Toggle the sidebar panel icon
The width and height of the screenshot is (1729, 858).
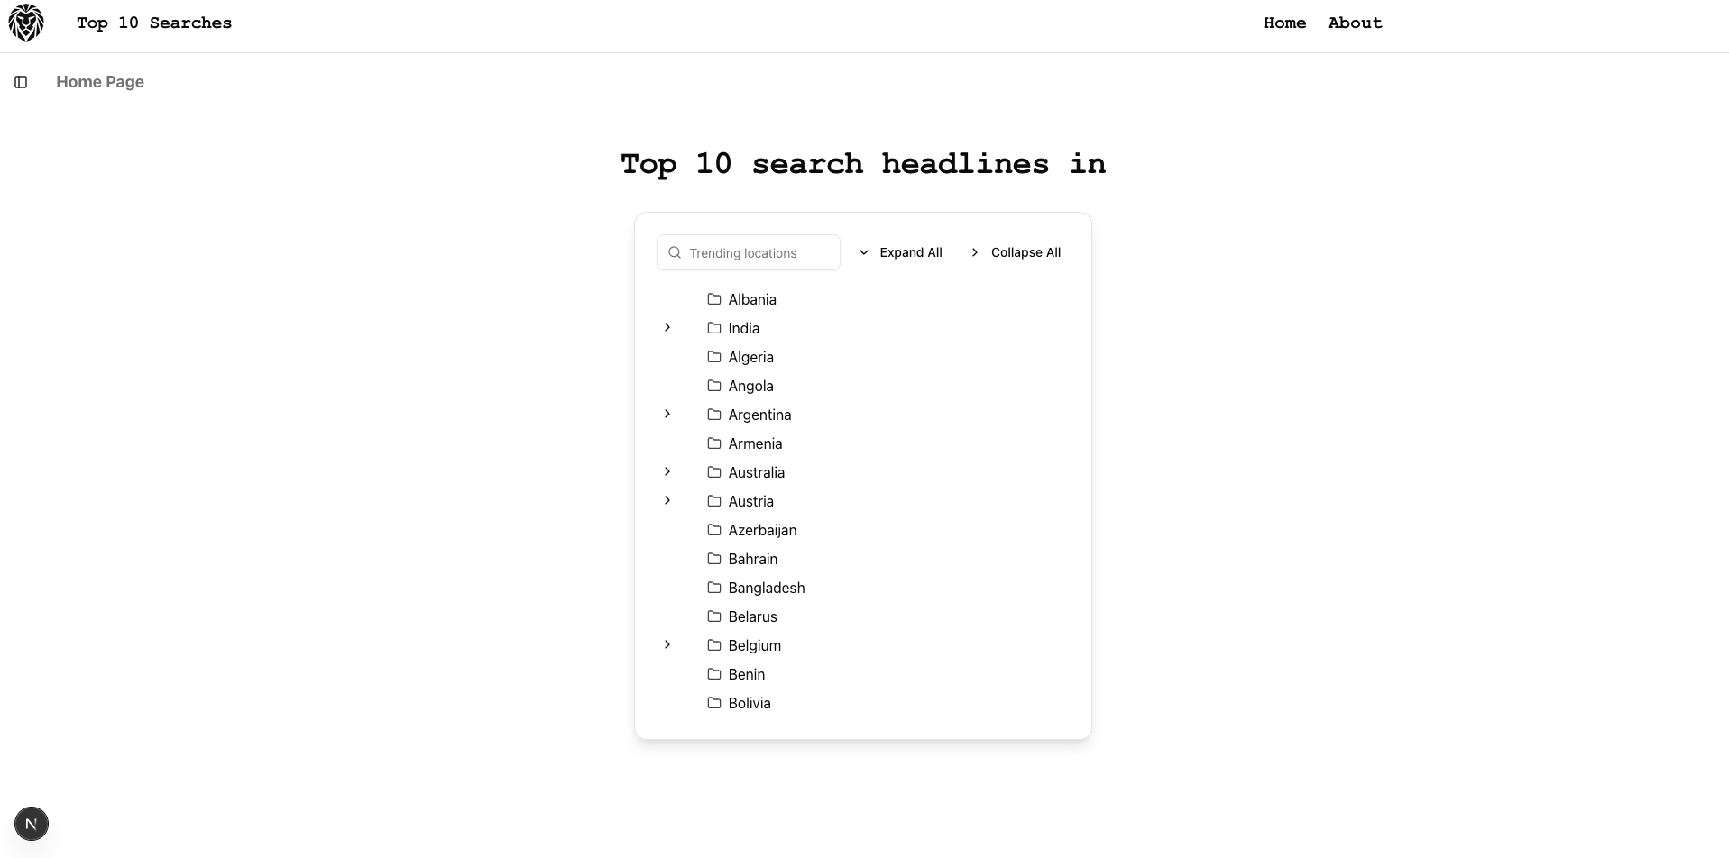coord(21,82)
